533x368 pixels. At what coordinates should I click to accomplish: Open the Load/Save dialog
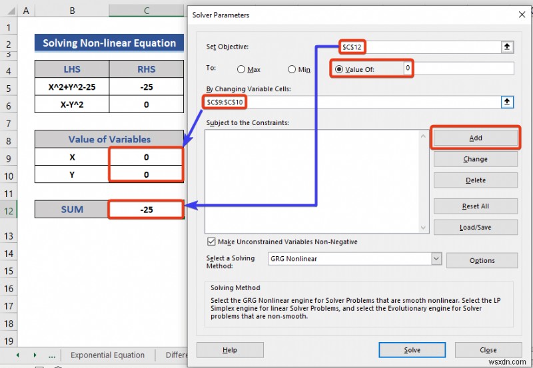476,228
